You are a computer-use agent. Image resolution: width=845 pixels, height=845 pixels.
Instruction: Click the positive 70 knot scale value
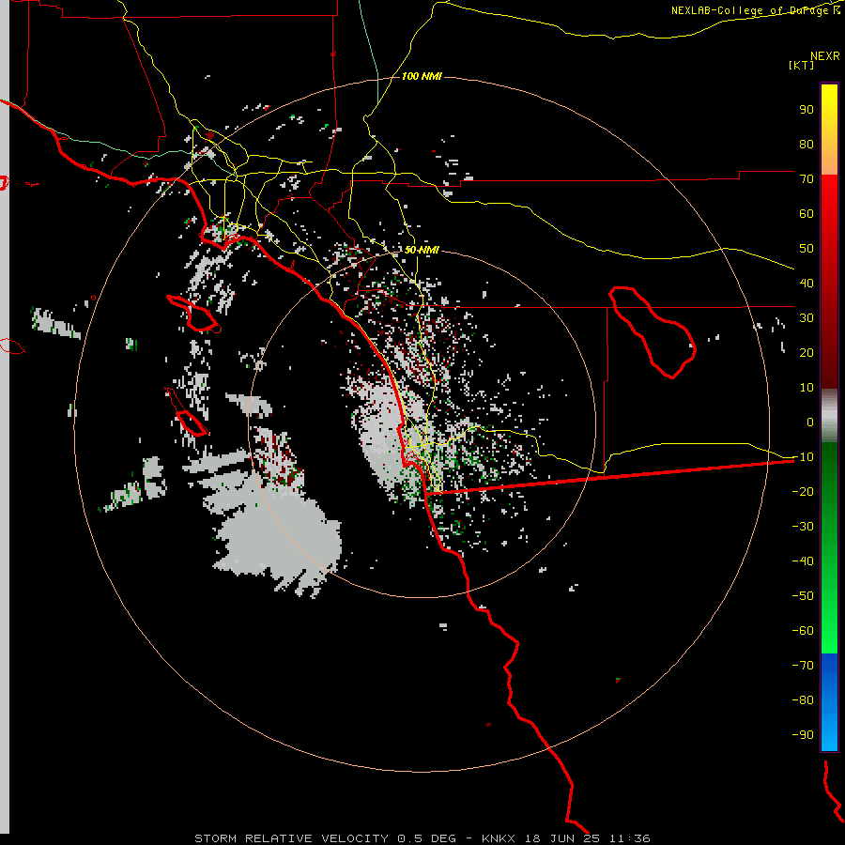807,179
